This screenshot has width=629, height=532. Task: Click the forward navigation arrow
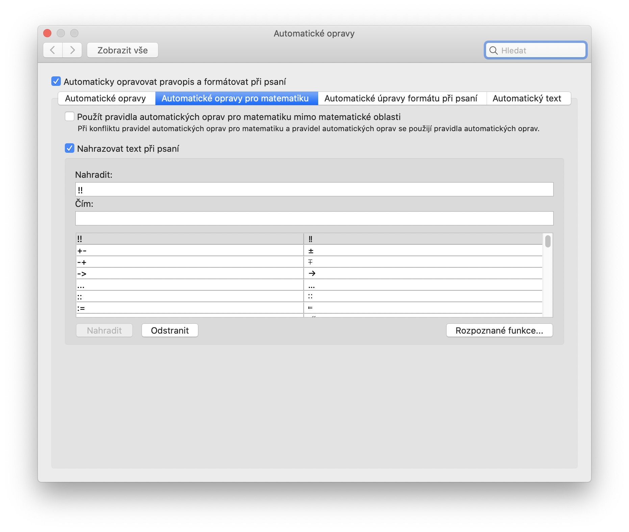[72, 50]
